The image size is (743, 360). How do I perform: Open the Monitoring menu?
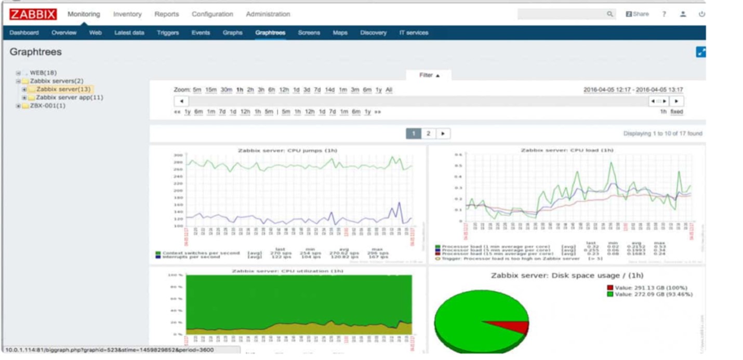coord(84,14)
